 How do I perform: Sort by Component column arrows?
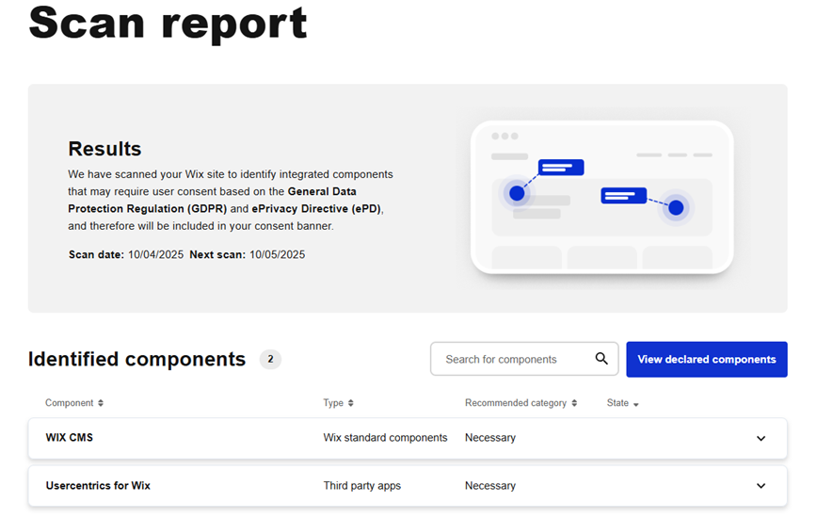101,403
